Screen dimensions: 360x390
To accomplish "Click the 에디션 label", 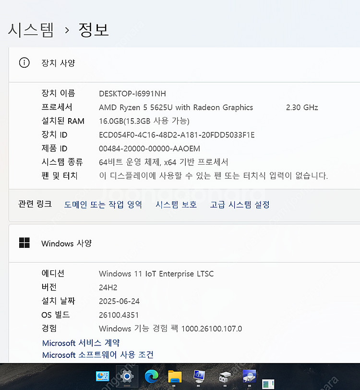I will point(53,273).
